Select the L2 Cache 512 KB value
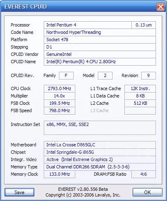This screenshot has height=201, width=167. point(140,103)
